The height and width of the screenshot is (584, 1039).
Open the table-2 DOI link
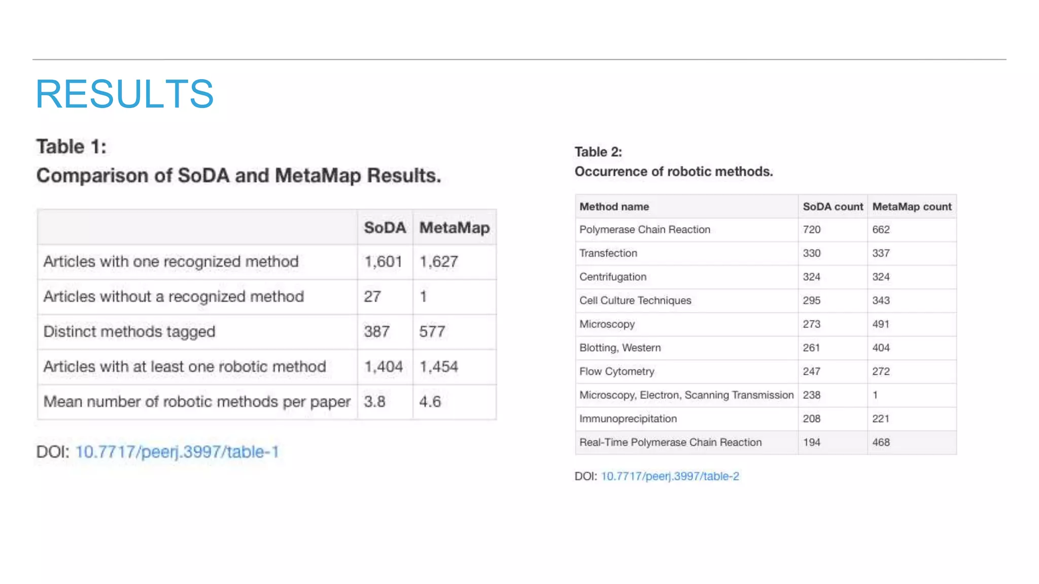pos(670,476)
